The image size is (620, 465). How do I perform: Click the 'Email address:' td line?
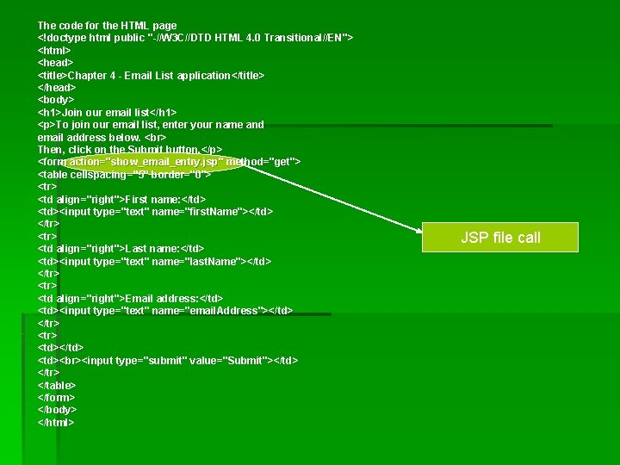[x=131, y=298]
